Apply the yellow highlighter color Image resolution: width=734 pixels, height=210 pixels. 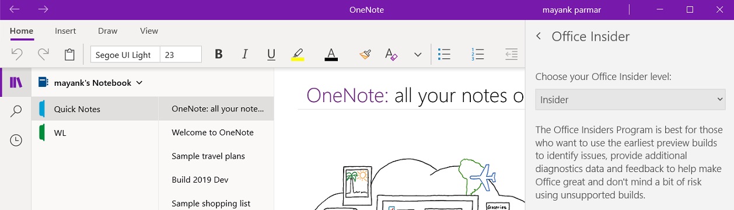click(x=298, y=54)
